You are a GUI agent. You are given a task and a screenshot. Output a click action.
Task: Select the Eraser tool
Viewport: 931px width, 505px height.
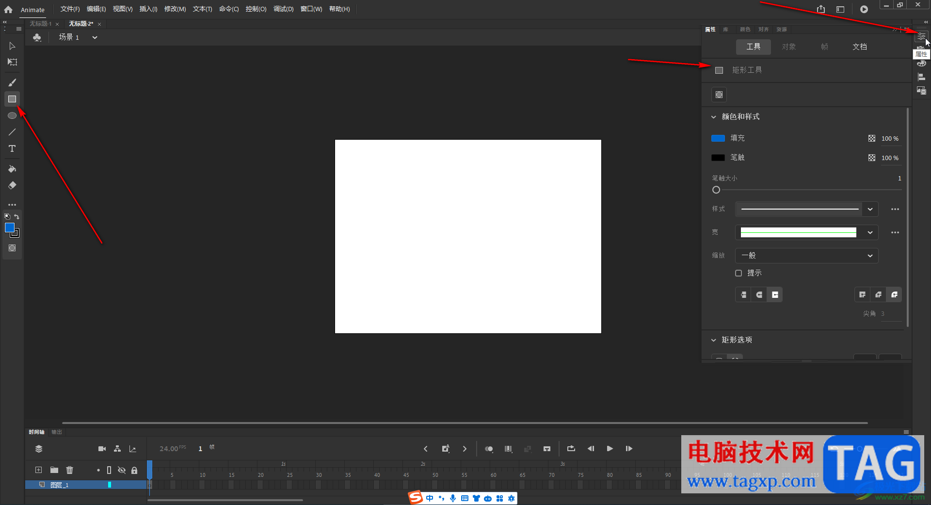point(12,185)
